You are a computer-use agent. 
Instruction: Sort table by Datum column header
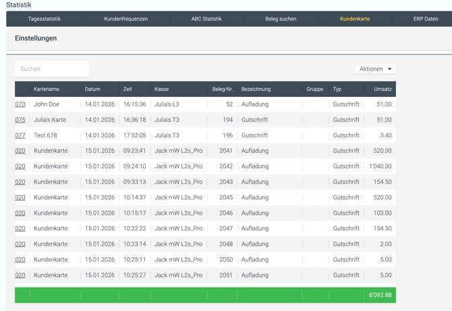[92, 89]
